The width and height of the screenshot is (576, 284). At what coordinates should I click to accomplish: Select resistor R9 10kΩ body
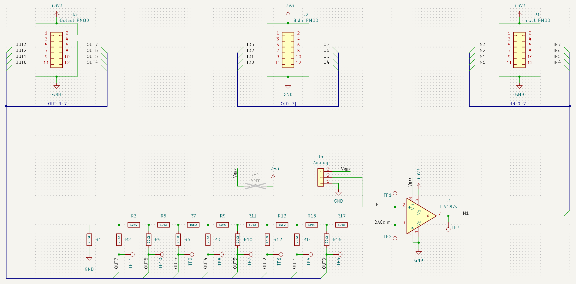pyautogui.click(x=223, y=225)
